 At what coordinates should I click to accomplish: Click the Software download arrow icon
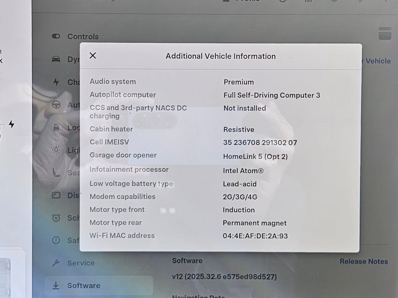56,285
